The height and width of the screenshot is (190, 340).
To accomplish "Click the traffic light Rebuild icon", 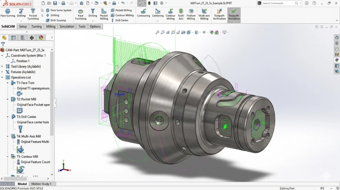I will (x=149, y=3).
